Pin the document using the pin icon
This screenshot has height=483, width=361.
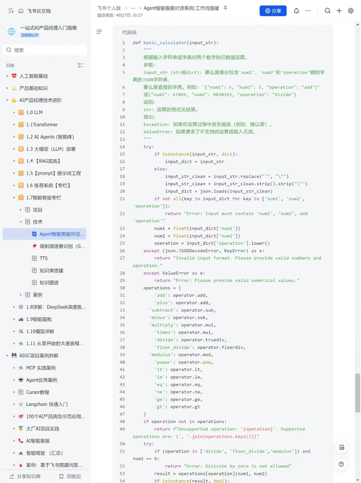[x=226, y=8]
